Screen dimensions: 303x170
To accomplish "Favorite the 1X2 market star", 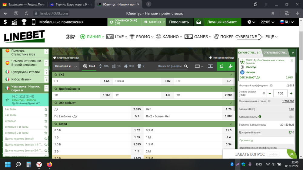I will (x=56, y=75).
